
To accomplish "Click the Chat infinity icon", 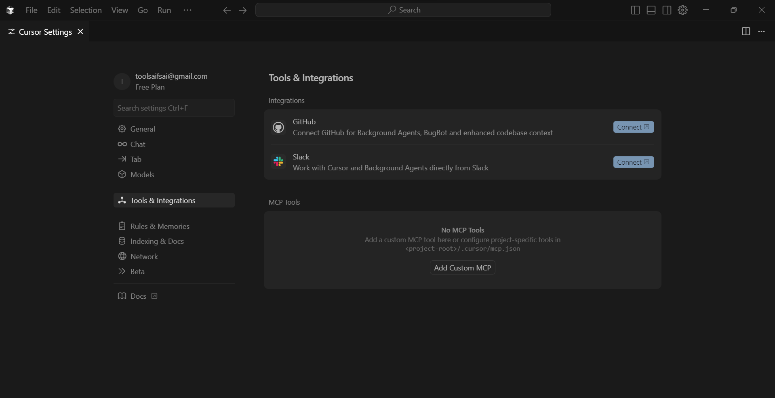I will pos(122,144).
